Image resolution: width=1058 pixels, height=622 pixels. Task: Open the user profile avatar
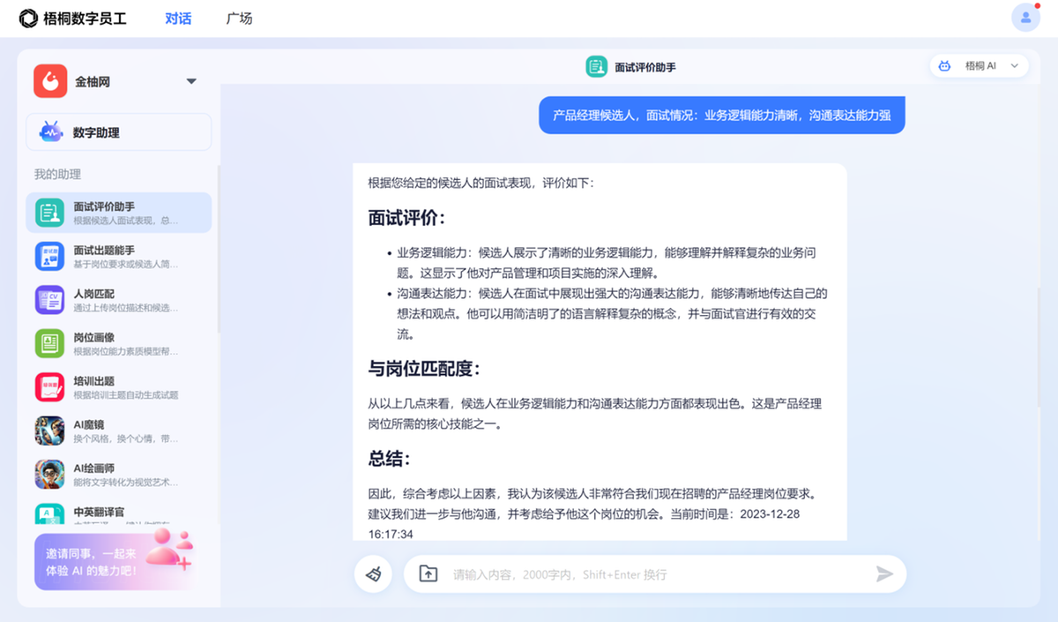pos(1025,18)
